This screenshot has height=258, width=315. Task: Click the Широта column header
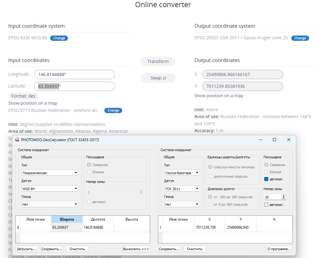point(67,219)
